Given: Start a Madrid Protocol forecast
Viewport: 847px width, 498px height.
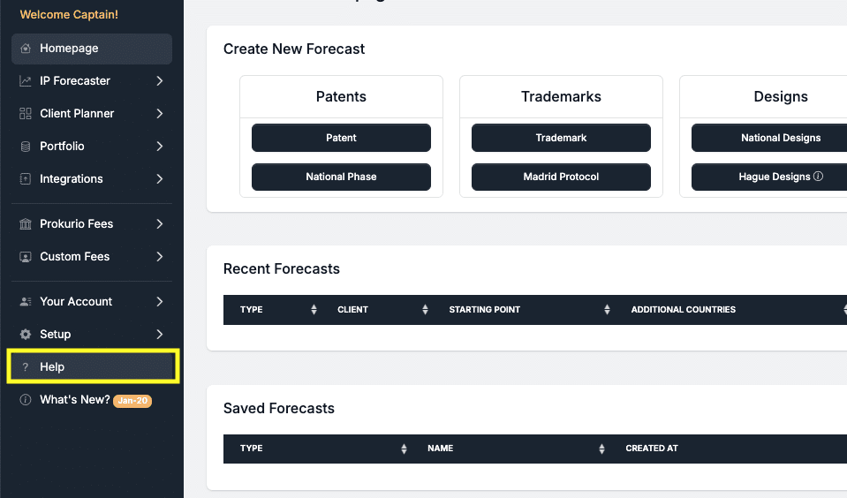Looking at the screenshot, I should pos(561,177).
